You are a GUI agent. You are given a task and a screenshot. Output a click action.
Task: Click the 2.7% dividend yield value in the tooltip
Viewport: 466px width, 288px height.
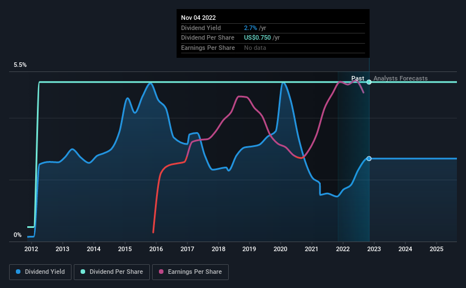click(250, 28)
